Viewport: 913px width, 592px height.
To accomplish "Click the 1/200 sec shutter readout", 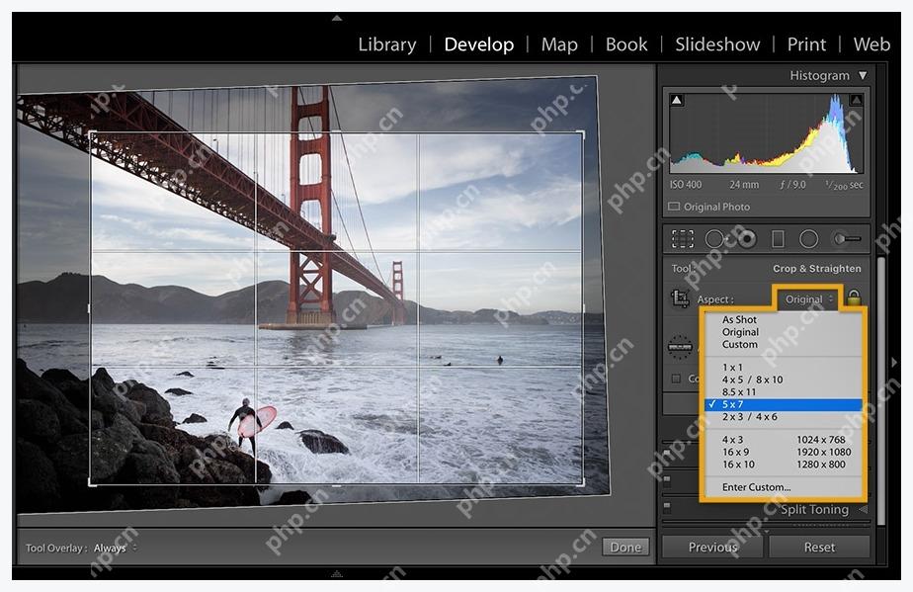I will pyautogui.click(x=844, y=185).
